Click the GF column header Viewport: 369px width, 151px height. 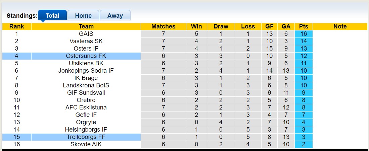(x=269, y=26)
